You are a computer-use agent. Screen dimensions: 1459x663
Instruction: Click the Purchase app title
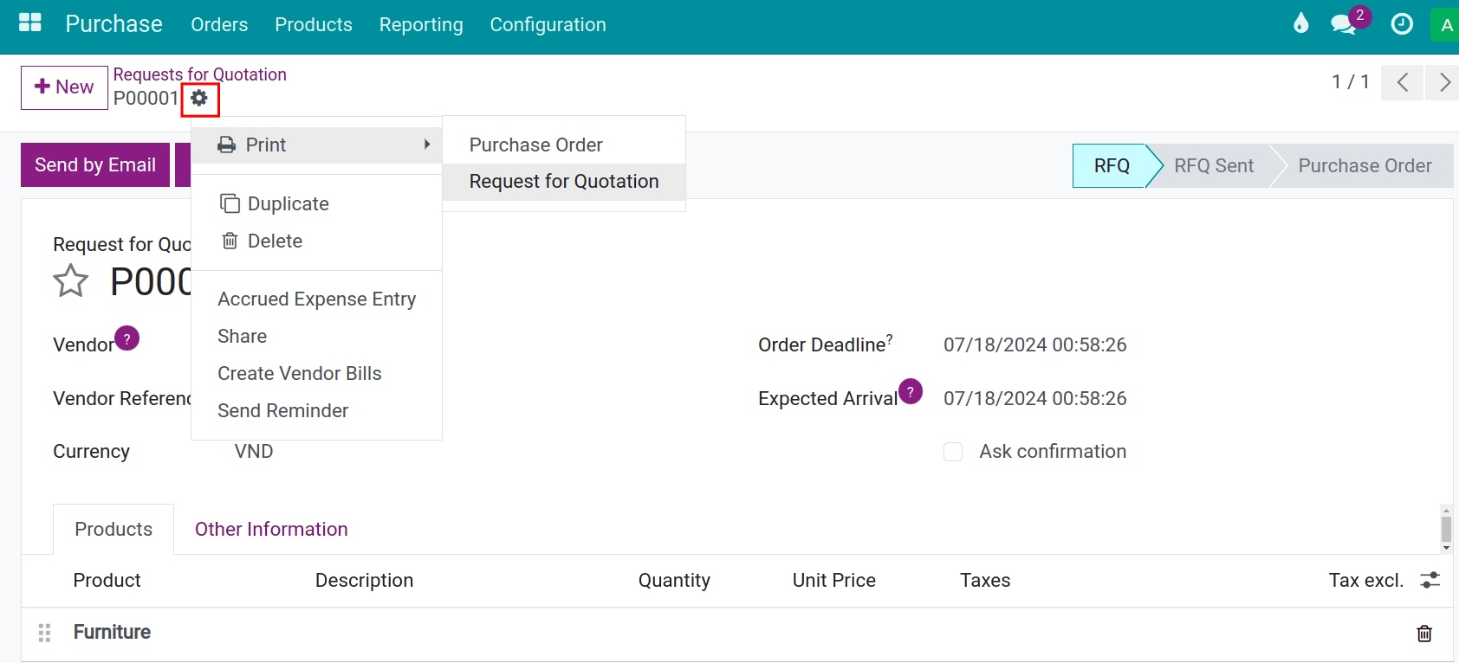pos(114,24)
